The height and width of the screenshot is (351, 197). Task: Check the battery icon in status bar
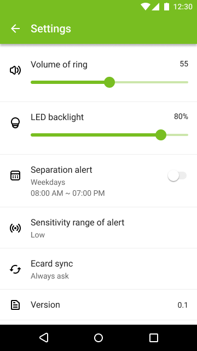166,7
